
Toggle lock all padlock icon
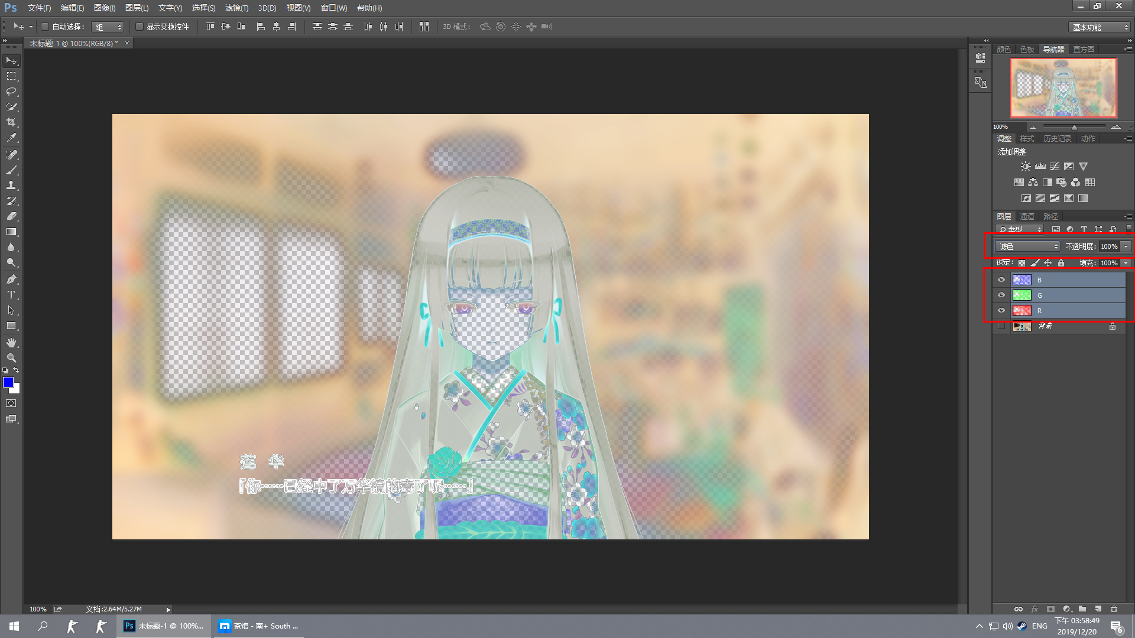point(1061,263)
